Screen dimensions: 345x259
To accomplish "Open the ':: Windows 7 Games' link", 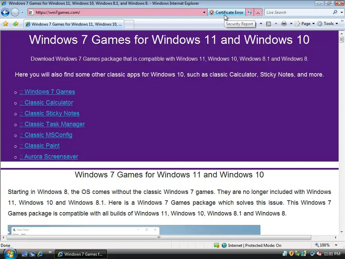I will [47, 92].
